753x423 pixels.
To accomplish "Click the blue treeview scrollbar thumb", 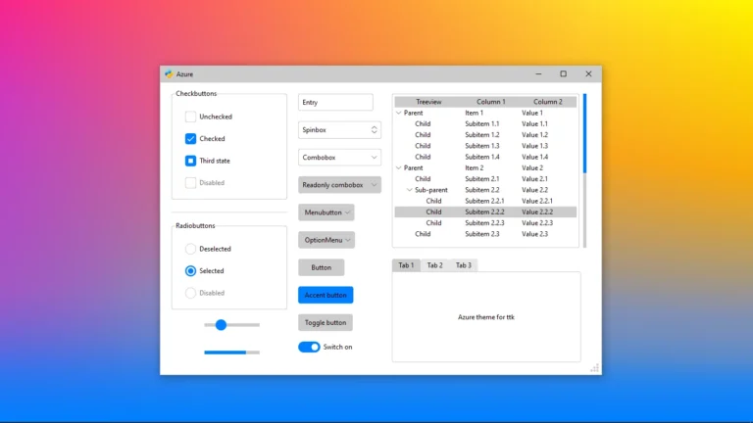I will pos(584,133).
